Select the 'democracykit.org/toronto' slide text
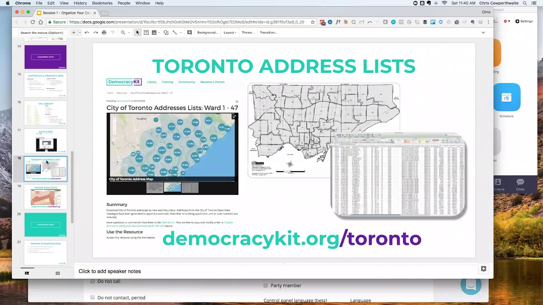 (x=292, y=239)
